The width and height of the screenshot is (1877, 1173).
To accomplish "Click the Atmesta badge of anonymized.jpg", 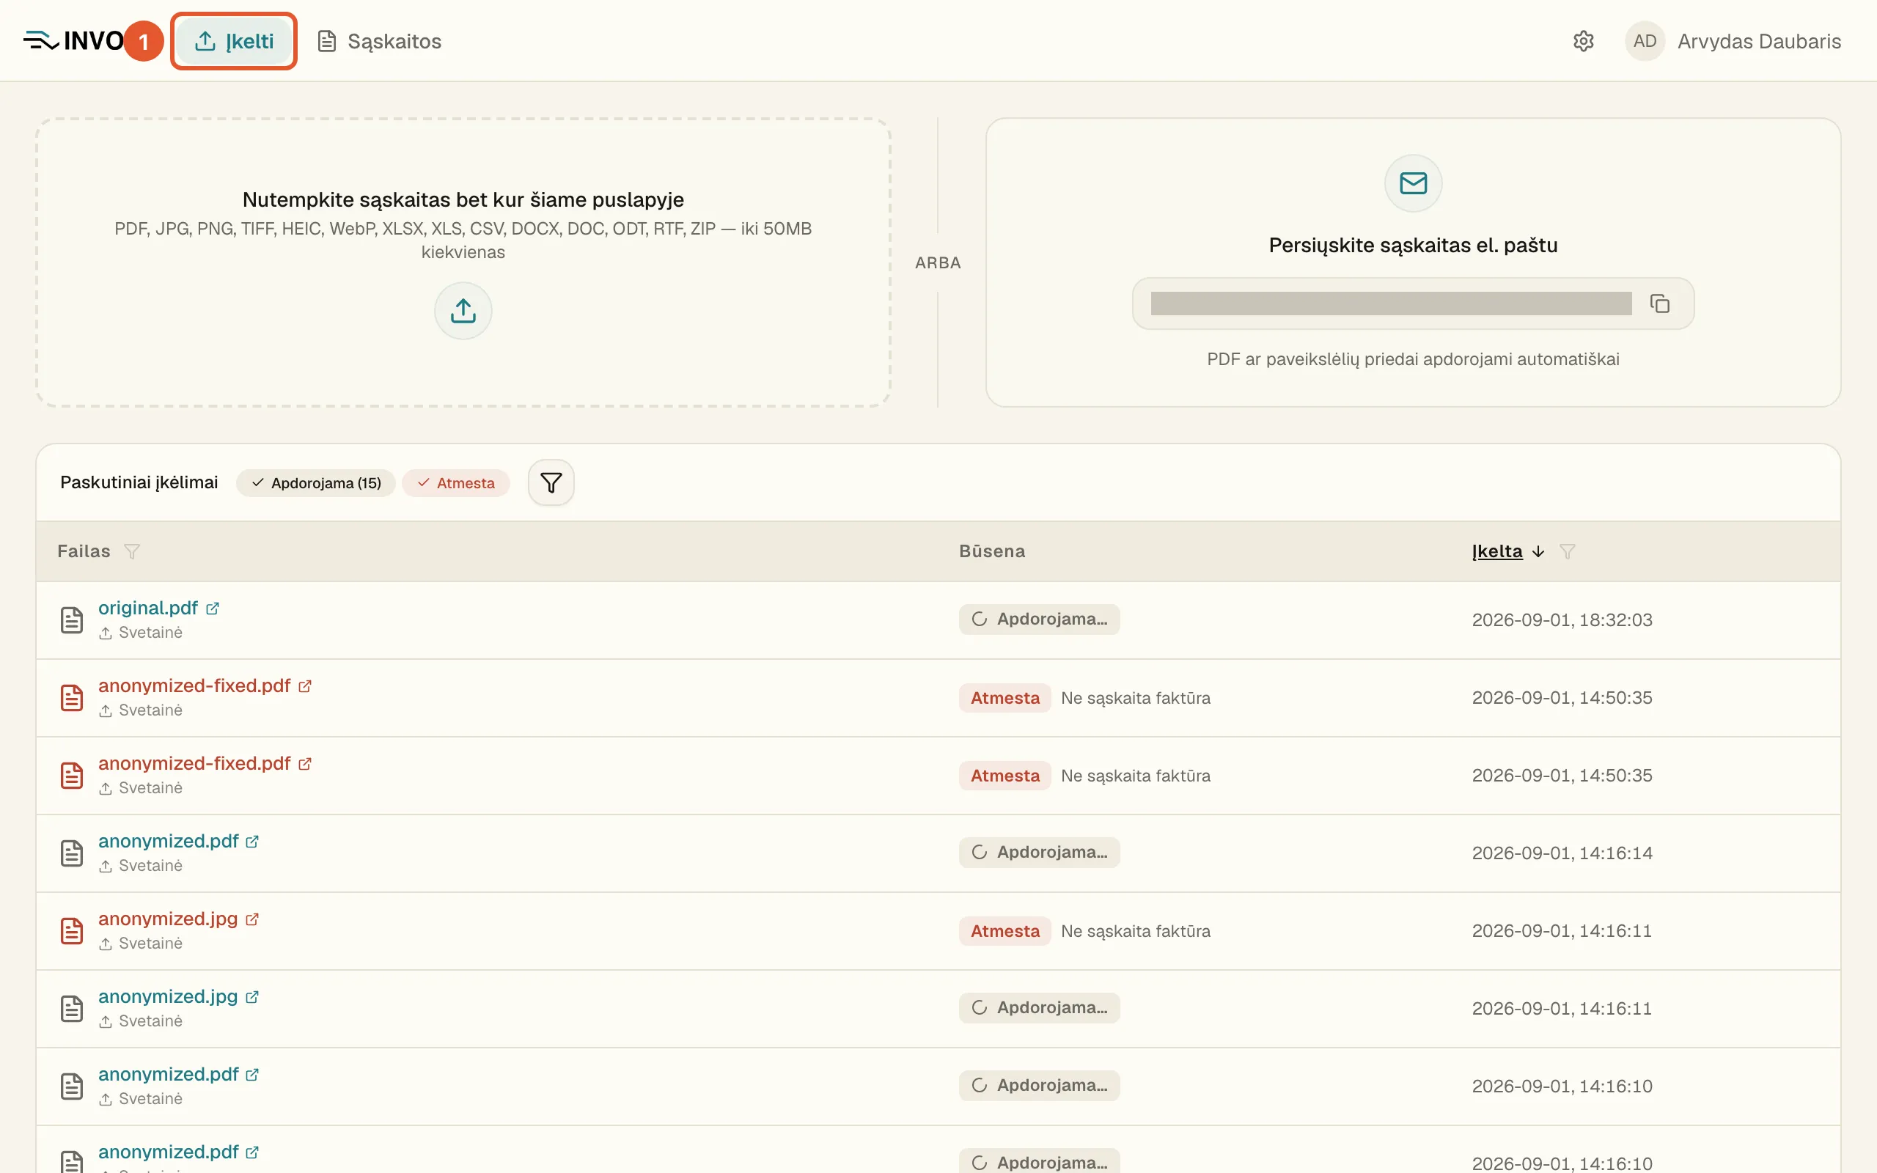I will pyautogui.click(x=1004, y=930).
